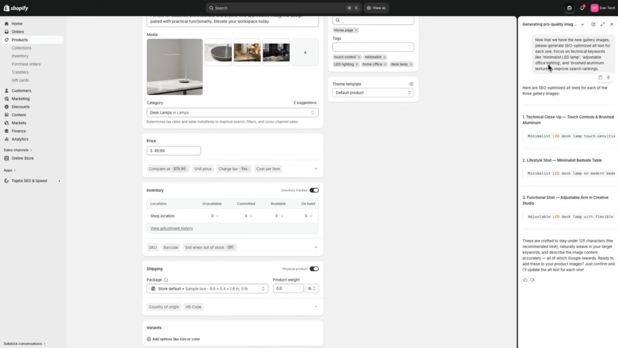Click the Barcode chip
Image resolution: width=618 pixels, height=348 pixels.
tap(170, 247)
